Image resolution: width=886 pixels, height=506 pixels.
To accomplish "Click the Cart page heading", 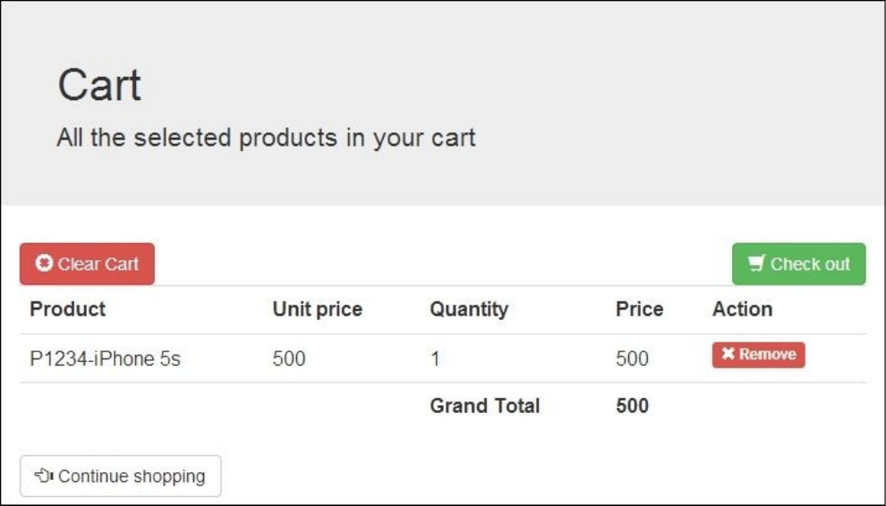I will [99, 86].
